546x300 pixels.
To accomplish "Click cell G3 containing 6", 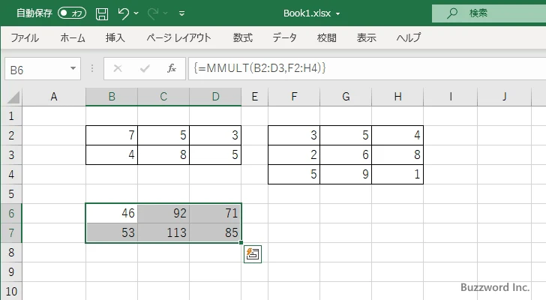I will click(x=346, y=154).
